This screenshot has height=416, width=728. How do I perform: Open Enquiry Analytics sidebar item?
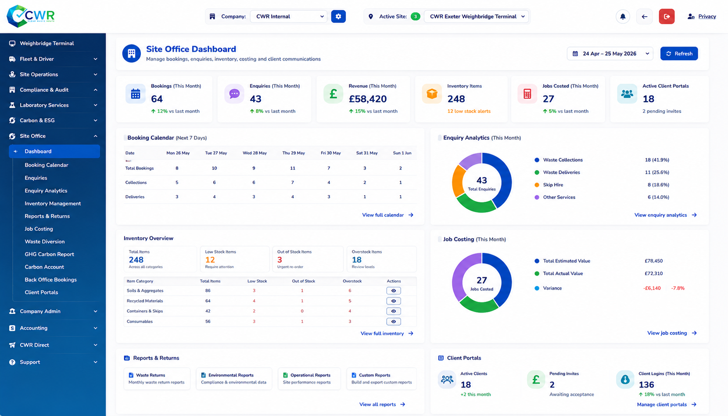[46, 191]
